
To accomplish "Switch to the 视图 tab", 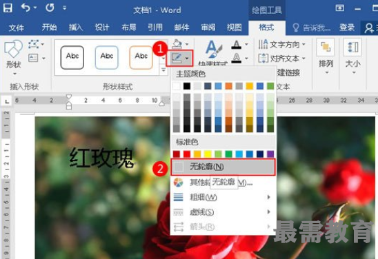I will [x=234, y=28].
